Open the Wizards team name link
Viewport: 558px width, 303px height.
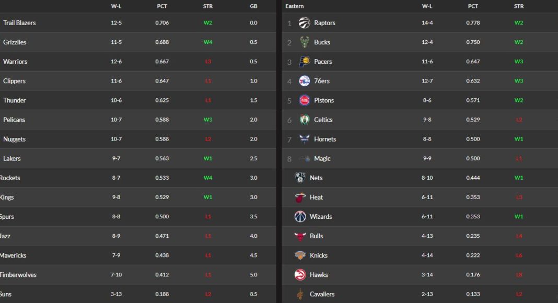(x=321, y=217)
